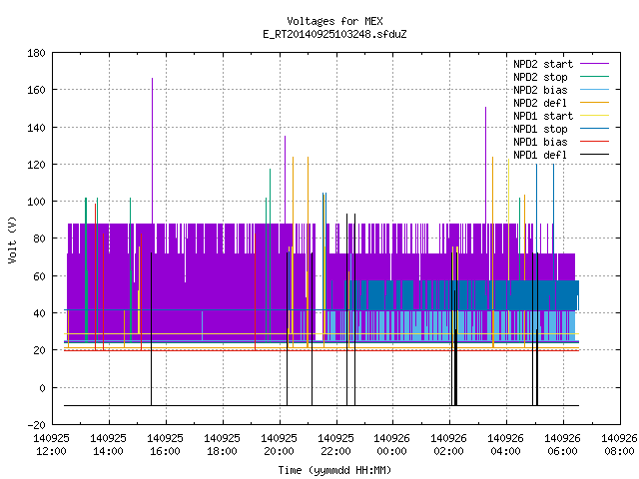Click the NPD2 bias light blue legend line
Viewport: 639px width, 479px height.
pos(594,90)
